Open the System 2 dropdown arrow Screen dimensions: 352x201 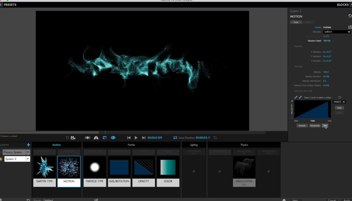(28, 159)
